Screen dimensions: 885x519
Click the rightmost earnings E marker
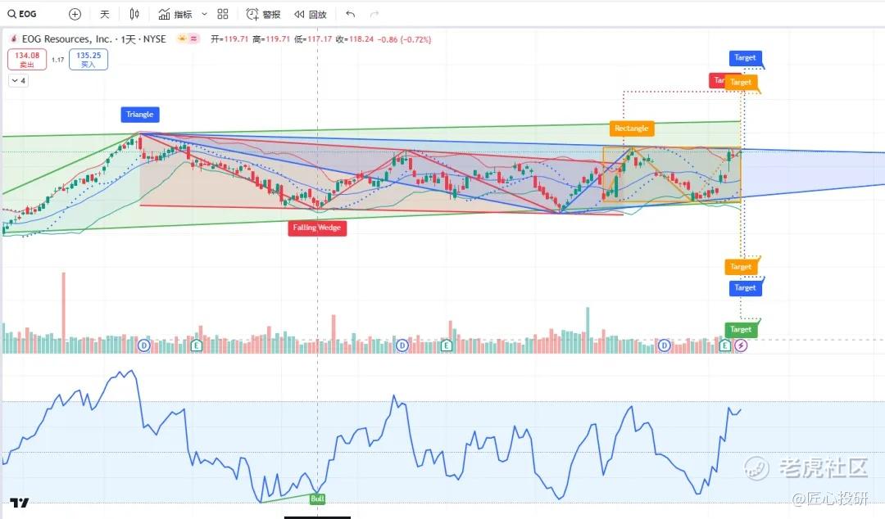[x=725, y=345]
